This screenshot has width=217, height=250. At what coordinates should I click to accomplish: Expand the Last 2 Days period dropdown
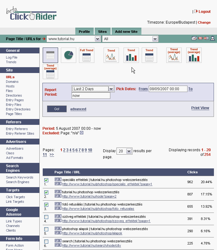[x=111, y=89]
